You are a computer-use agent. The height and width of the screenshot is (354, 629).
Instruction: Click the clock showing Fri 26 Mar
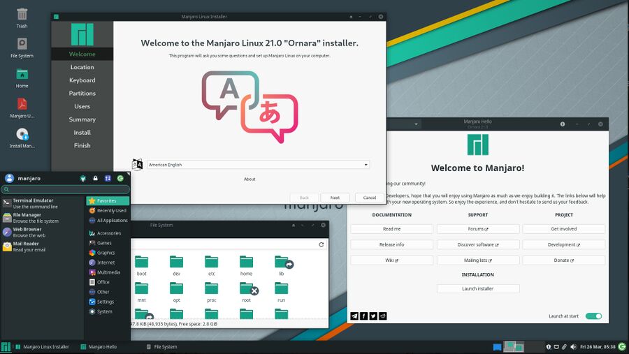pos(598,347)
